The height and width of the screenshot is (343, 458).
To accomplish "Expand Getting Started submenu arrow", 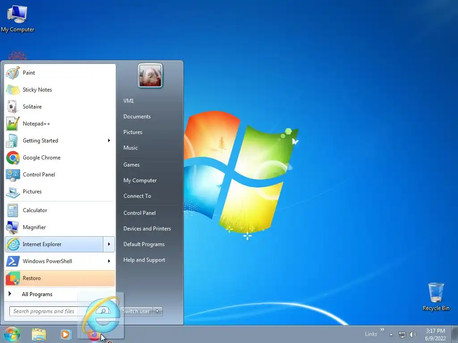I will [x=109, y=141].
